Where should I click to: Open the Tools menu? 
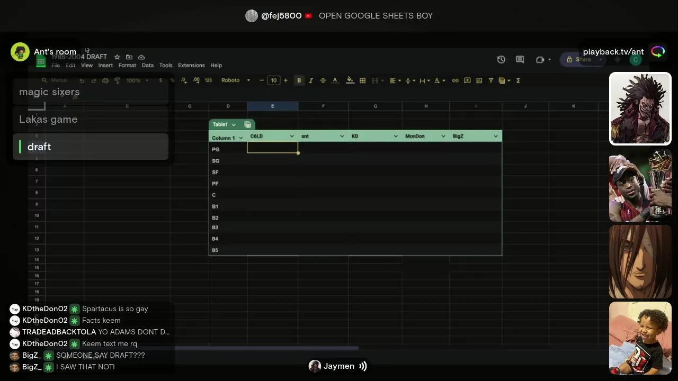[166, 66]
